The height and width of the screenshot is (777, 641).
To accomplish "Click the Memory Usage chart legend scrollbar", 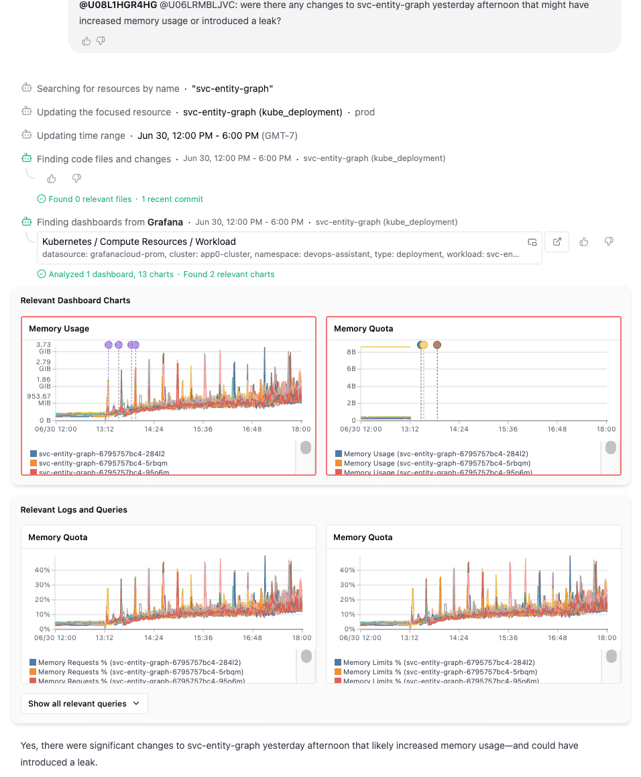I will pyautogui.click(x=306, y=448).
